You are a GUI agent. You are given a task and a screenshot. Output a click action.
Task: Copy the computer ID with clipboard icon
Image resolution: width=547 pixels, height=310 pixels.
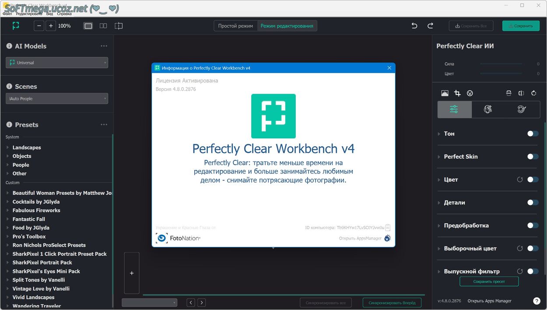pos(388,228)
